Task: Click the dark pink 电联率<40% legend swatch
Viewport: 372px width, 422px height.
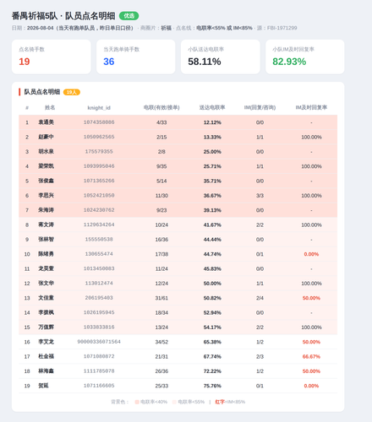Action: coord(137,402)
